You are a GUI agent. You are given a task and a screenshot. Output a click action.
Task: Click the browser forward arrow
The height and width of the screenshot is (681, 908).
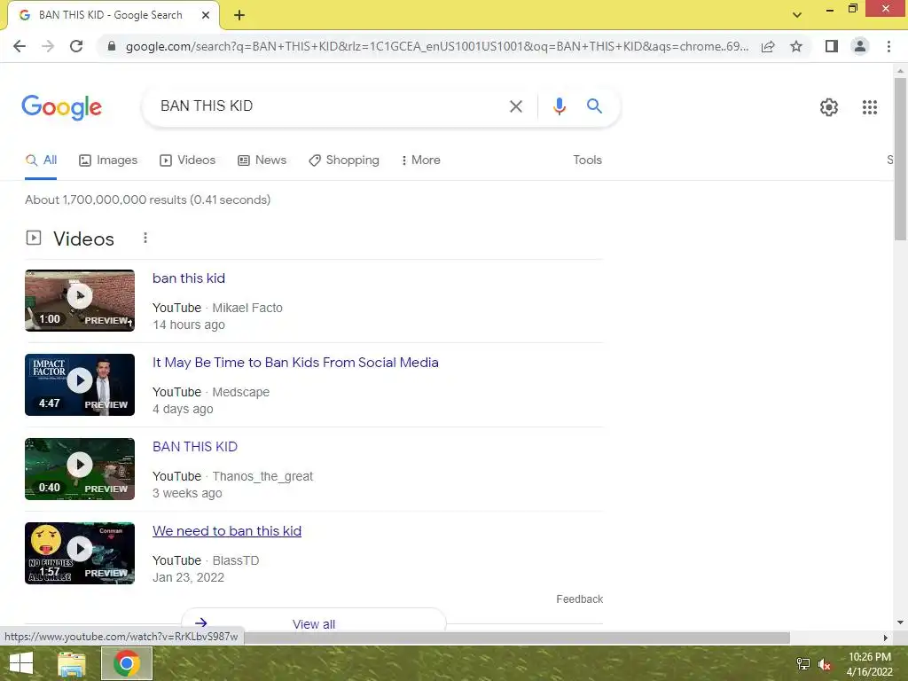(x=48, y=46)
